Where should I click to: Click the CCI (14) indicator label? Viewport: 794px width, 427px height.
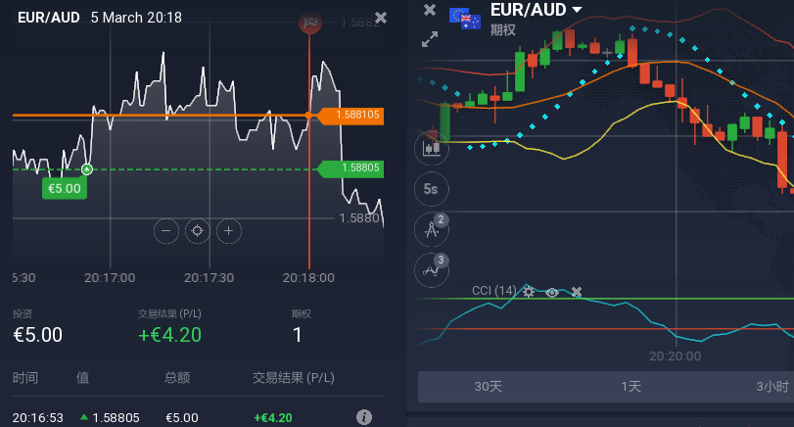(x=493, y=291)
